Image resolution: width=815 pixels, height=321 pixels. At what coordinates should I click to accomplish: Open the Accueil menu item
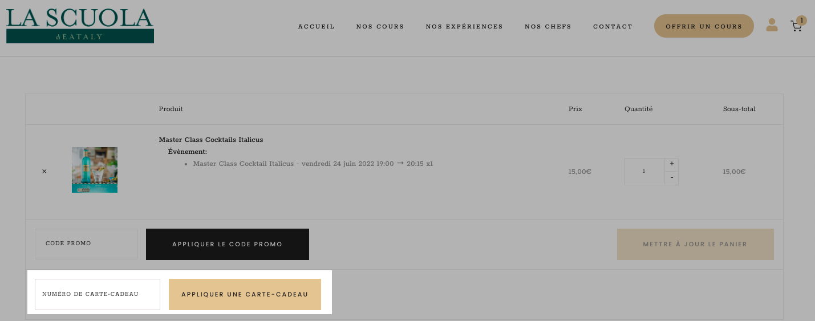[317, 26]
